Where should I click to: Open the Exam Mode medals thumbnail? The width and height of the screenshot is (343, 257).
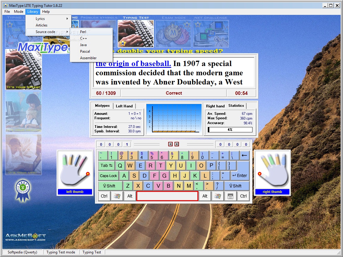point(174,34)
